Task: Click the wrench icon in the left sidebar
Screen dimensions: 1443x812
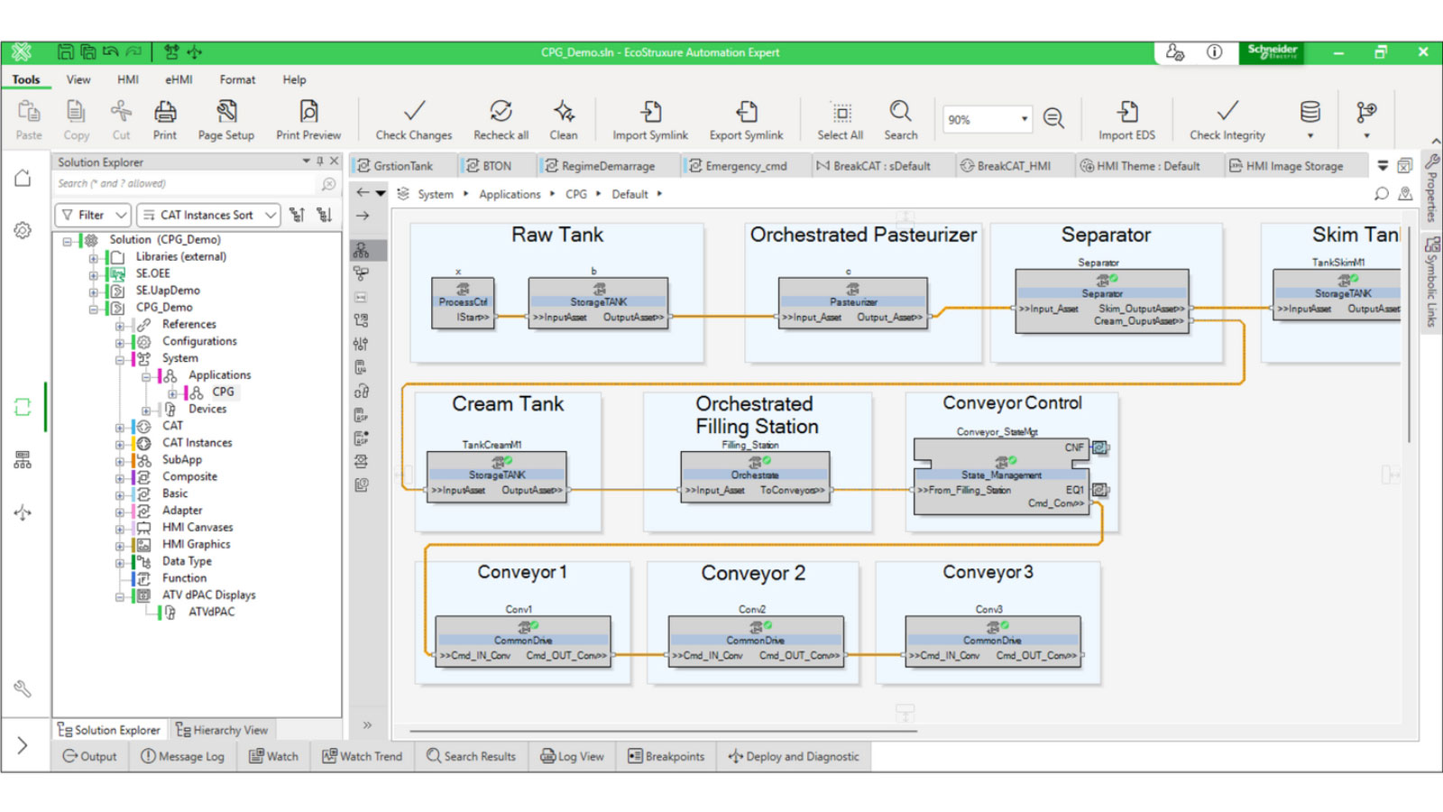Action: coord(23,689)
